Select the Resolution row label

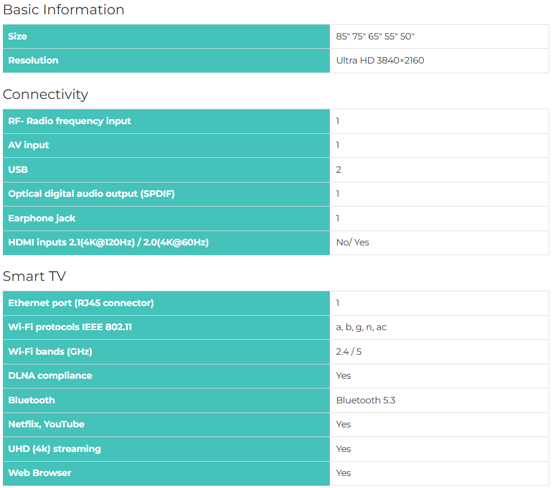[x=33, y=60]
